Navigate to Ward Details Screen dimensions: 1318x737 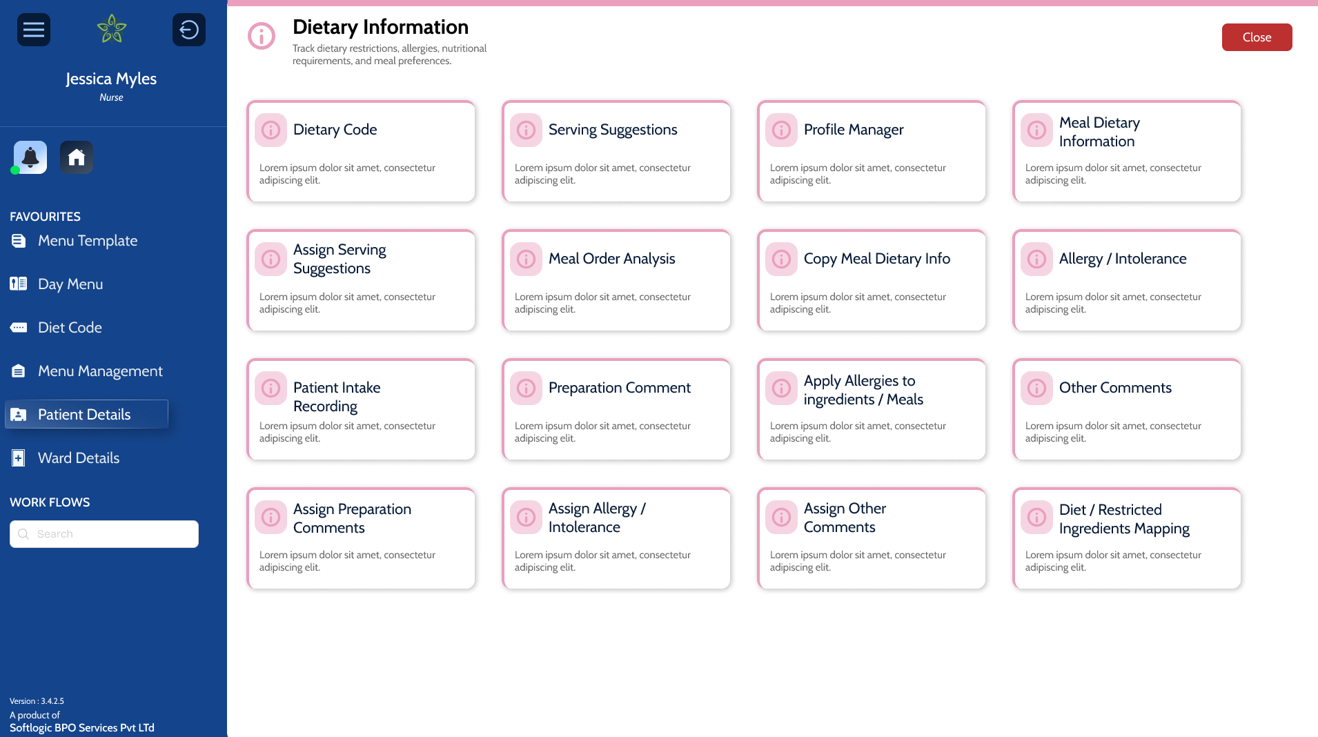(x=79, y=458)
